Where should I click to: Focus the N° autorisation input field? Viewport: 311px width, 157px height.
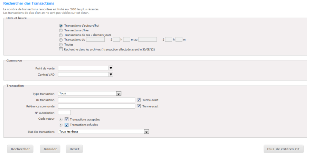pos(64,112)
